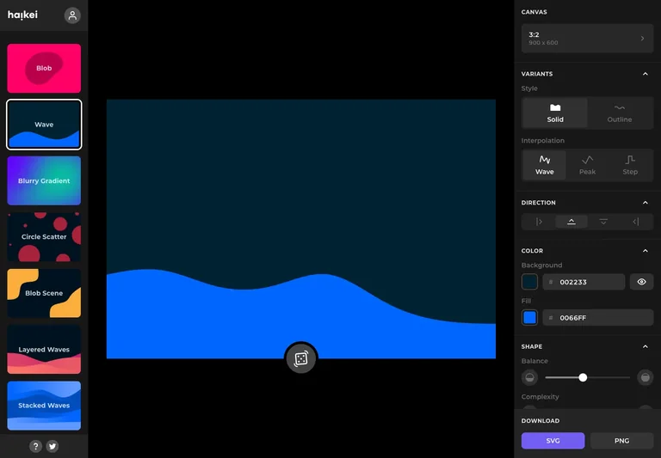Open the background color swatch
661x458 pixels.
coord(530,282)
